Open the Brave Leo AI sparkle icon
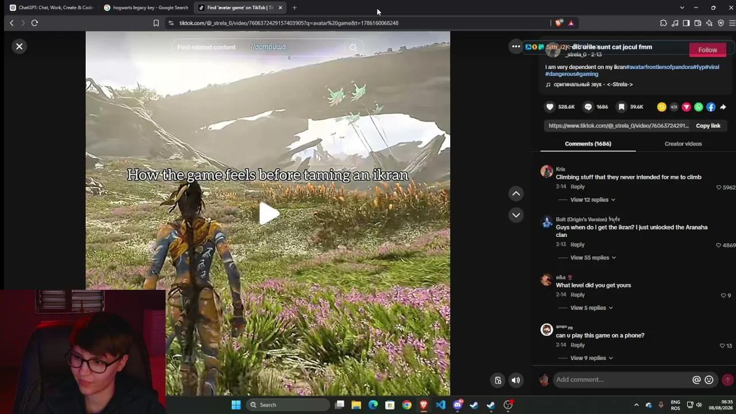736x414 pixels. click(709, 23)
